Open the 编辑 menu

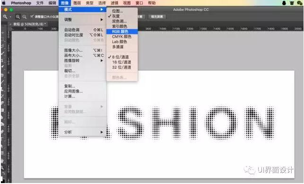tap(52, 3)
